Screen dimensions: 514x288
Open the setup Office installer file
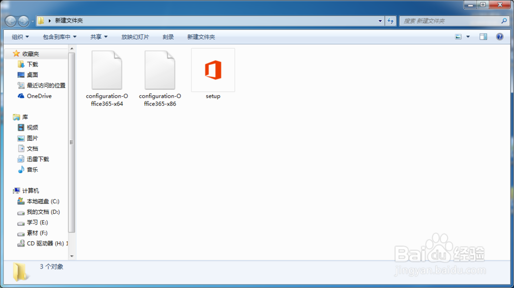[x=213, y=70]
